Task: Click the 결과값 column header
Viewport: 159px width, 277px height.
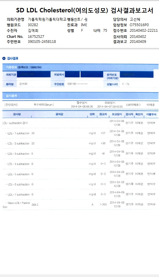Action: (59, 114)
